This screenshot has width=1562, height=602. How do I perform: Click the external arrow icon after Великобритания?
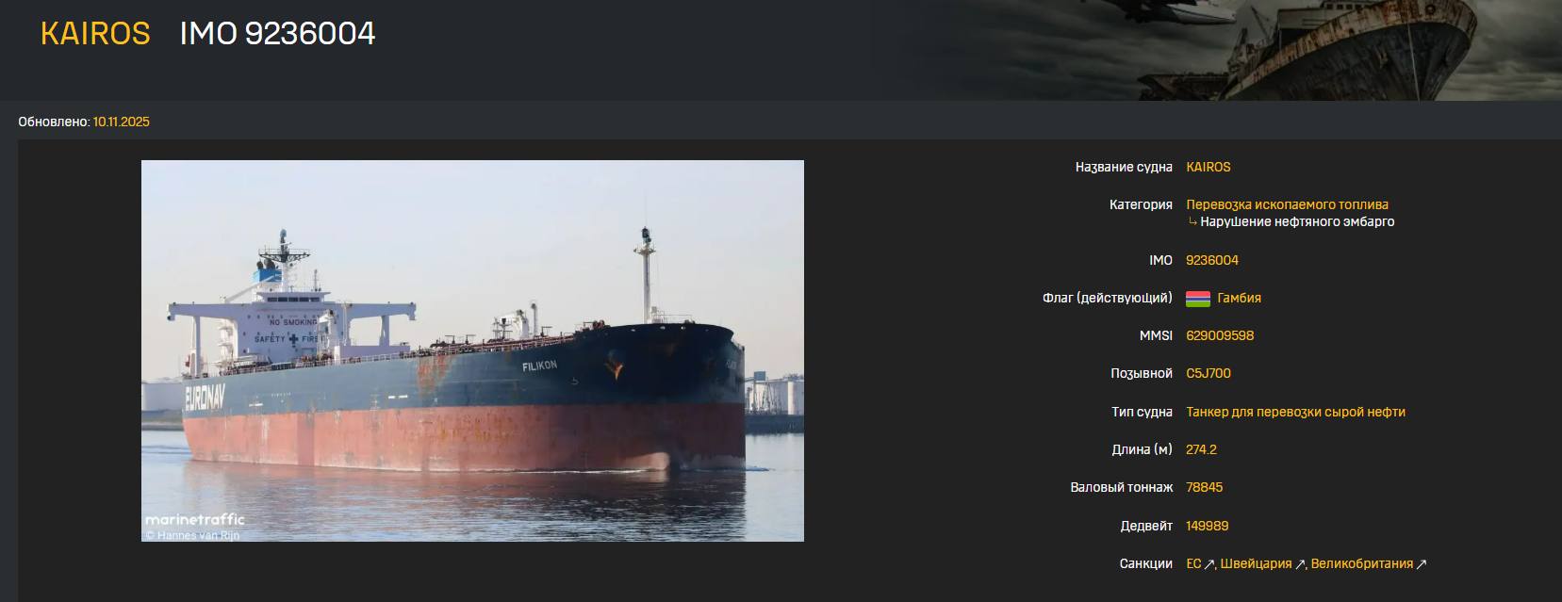coord(1422,564)
